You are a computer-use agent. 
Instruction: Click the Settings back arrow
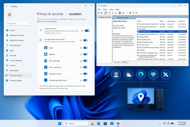tap(7, 6)
